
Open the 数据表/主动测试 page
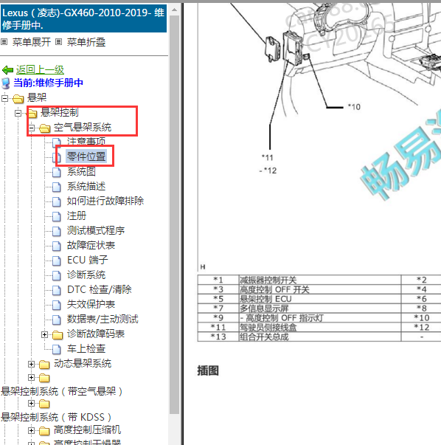click(x=103, y=320)
